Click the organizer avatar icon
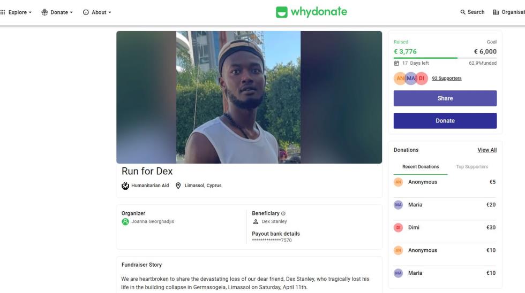The image size is (525, 293). point(125,222)
